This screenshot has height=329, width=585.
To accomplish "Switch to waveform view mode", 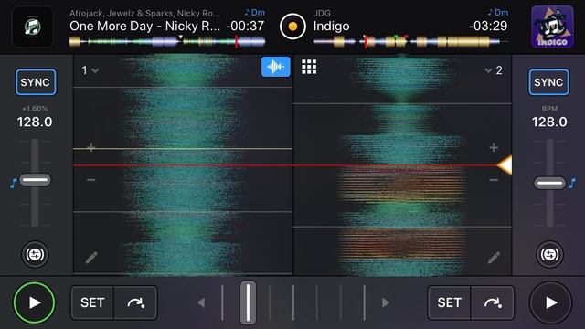I will point(276,67).
